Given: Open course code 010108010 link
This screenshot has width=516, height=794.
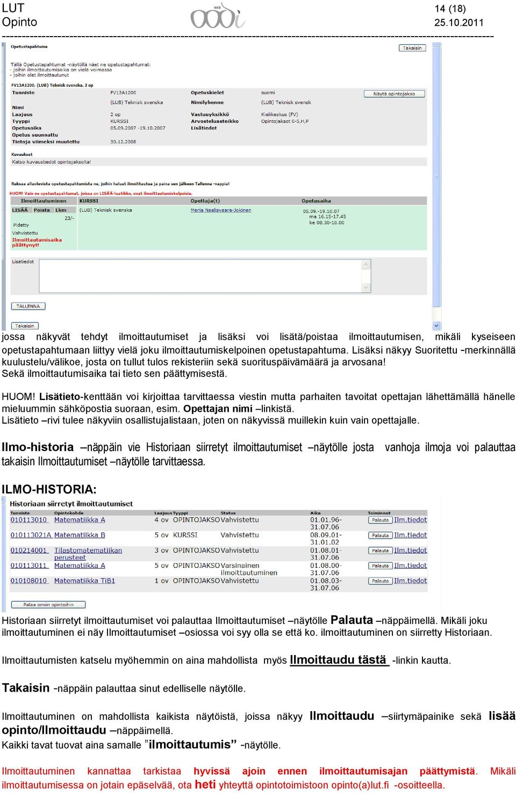Looking at the screenshot, I should click(x=29, y=580).
